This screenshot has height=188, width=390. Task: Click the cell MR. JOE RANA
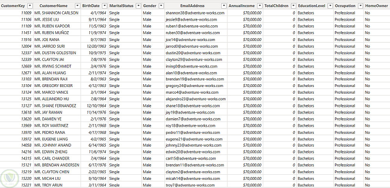[57, 39]
